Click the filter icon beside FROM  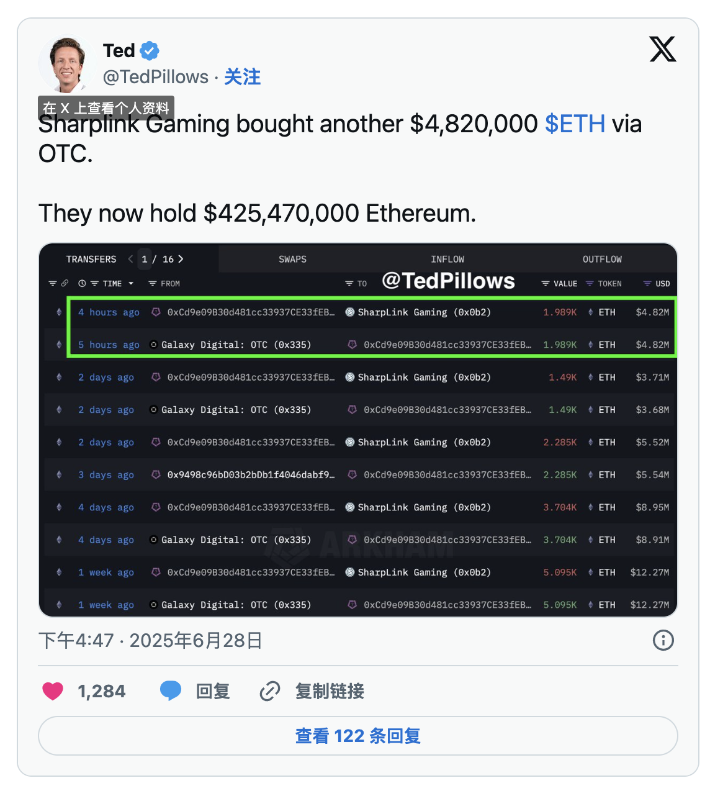152,284
